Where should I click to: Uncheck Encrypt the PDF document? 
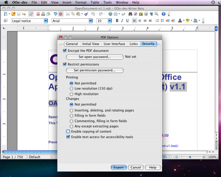click(x=65, y=51)
